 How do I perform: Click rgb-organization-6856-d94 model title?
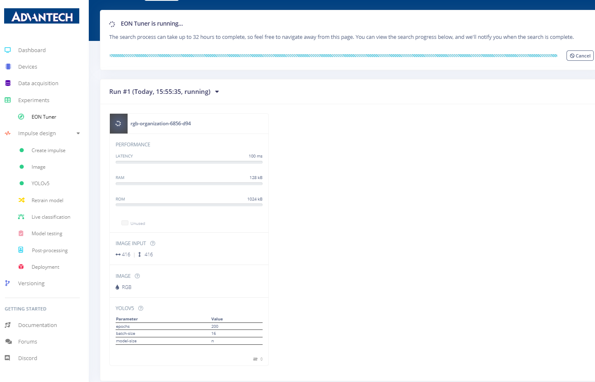pos(161,124)
